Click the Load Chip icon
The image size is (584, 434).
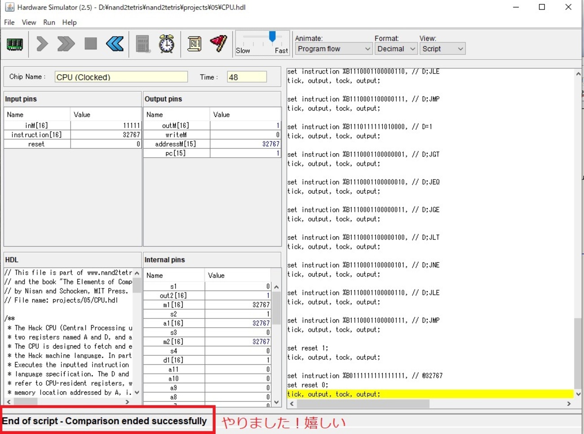(15, 44)
